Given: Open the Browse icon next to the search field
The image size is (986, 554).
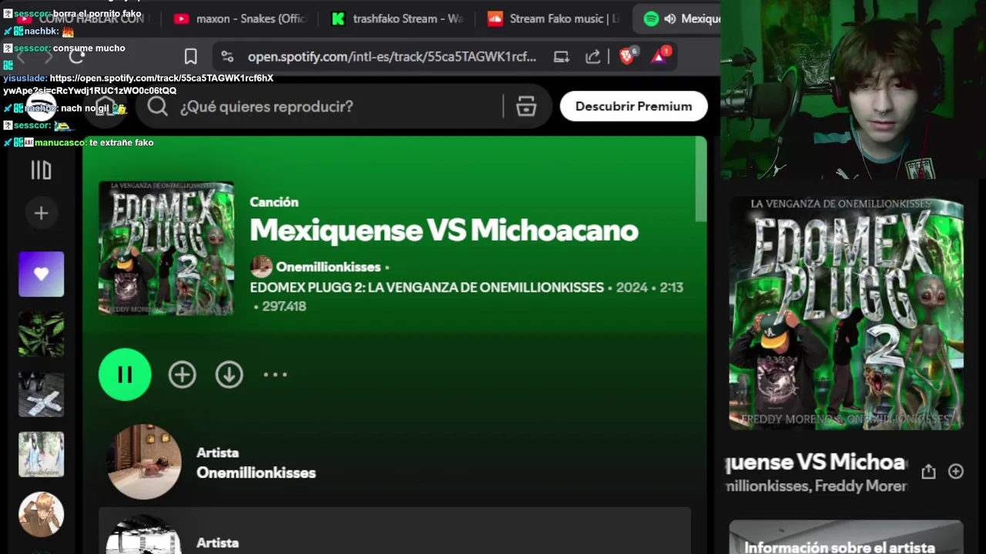Looking at the screenshot, I should click(526, 106).
